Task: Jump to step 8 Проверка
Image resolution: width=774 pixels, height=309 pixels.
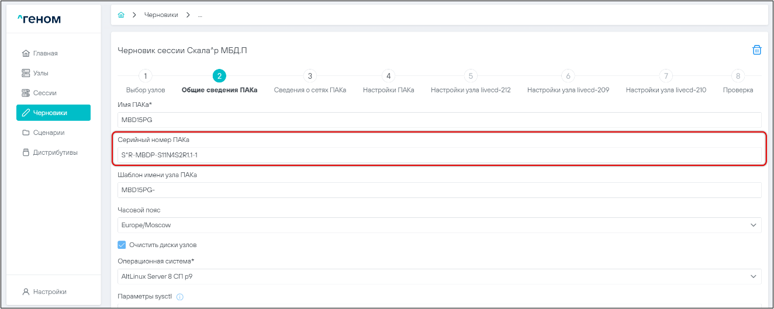Action: 738,76
